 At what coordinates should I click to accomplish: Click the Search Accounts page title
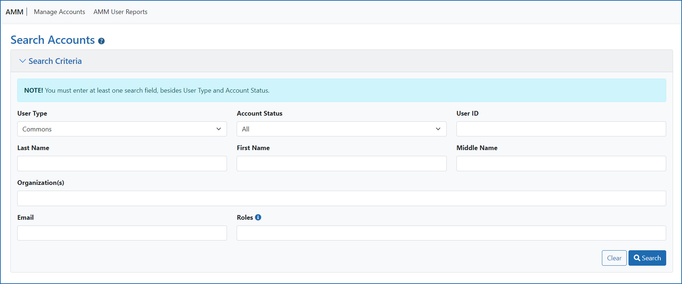tap(53, 40)
